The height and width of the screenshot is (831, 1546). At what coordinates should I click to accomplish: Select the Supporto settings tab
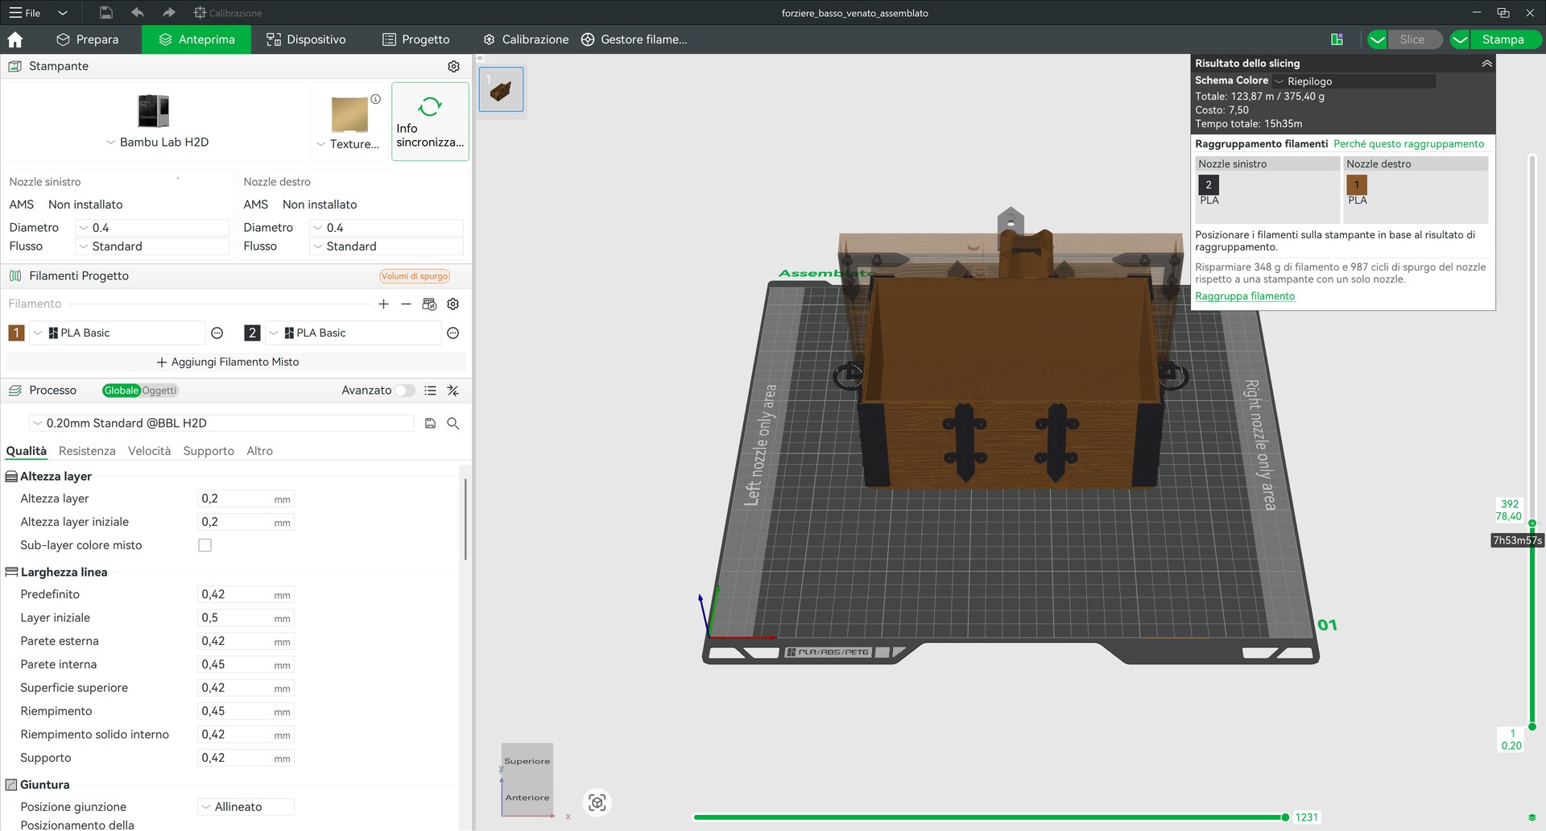click(209, 451)
